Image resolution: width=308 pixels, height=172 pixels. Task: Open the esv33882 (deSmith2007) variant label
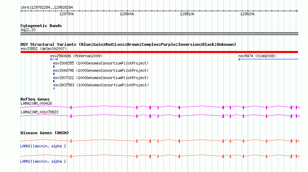point(44,49)
